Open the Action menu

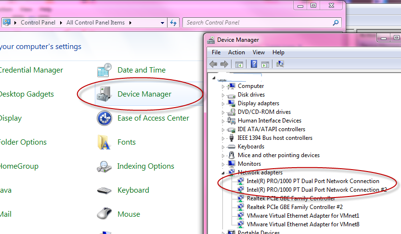[236, 52]
